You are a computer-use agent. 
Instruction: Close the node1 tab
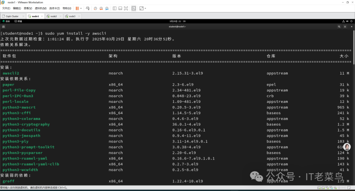coord(42,16)
